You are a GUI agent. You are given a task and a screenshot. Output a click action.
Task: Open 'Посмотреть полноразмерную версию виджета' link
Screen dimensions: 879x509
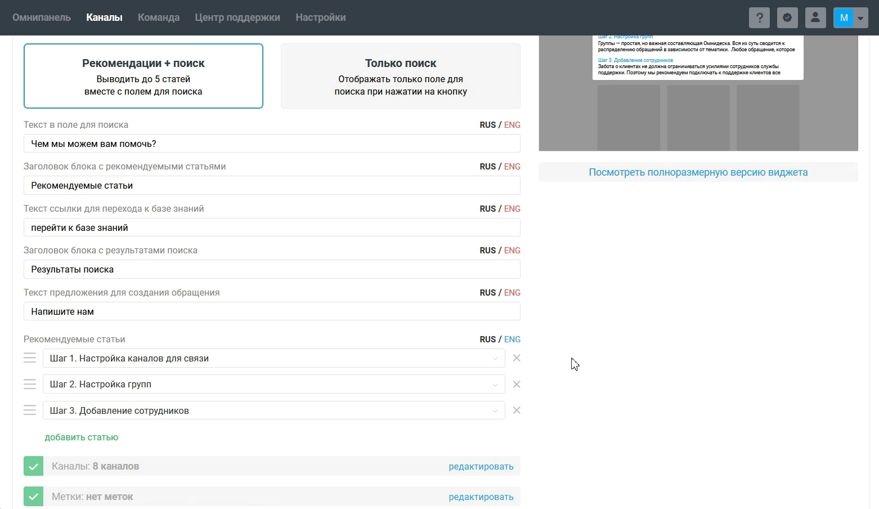point(698,172)
